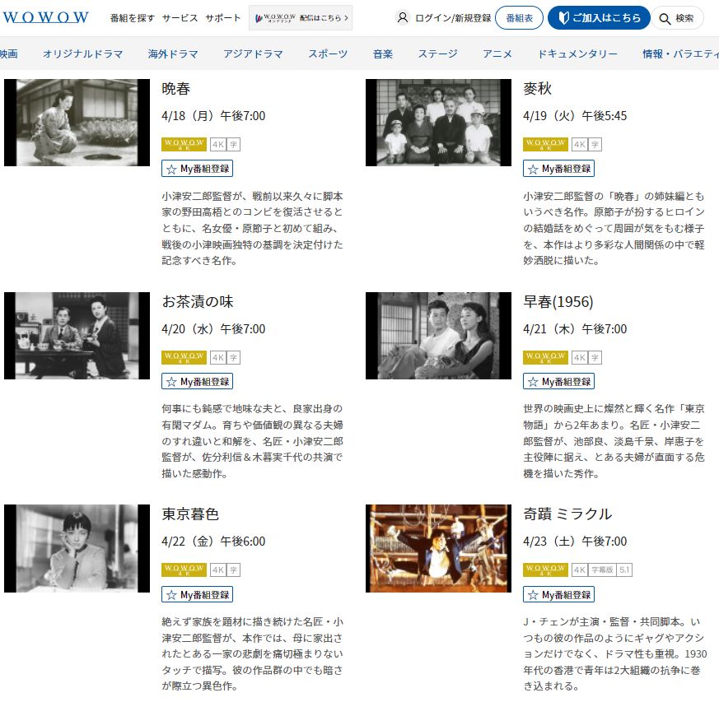Toggle My番組登録 for 晩春
Screen dimensions: 719x702
[x=197, y=169]
